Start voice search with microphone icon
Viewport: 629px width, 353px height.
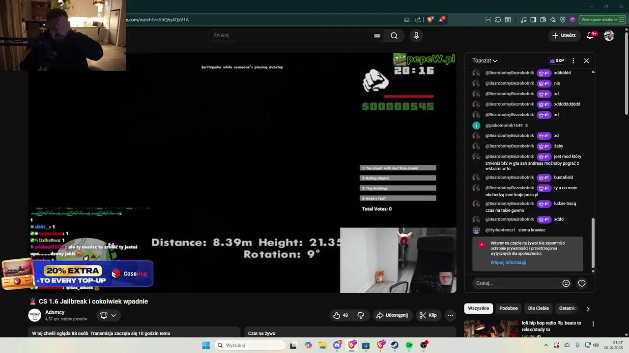point(416,36)
